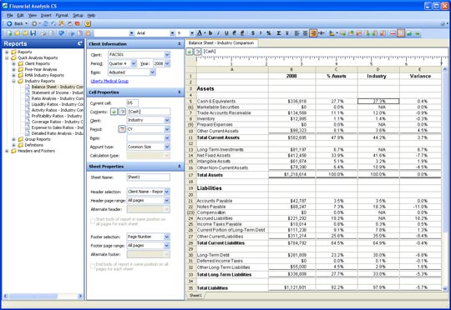451x310 pixels.
Task: Click the yellow smiley icon in navigation toolbar
Action: pos(88,23)
